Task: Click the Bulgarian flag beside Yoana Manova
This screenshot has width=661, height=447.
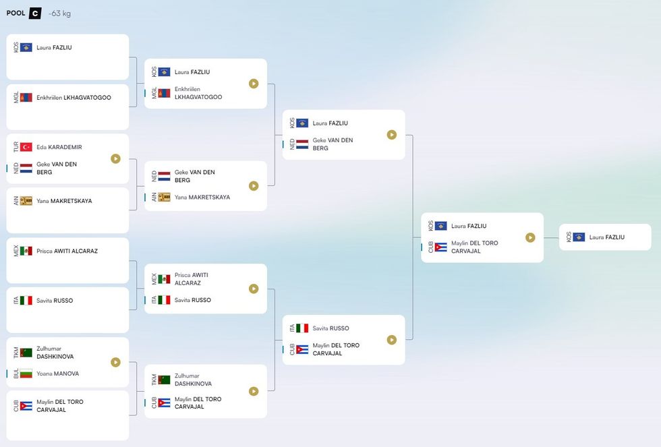Action: 26,374
